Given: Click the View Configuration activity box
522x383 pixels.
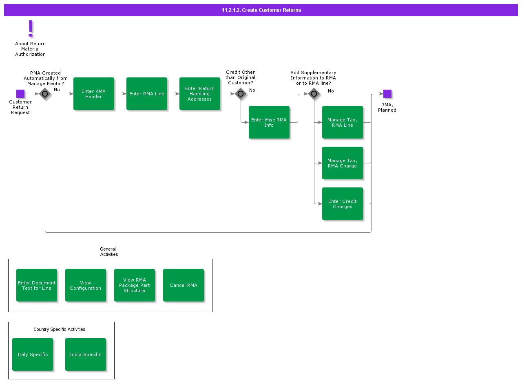Looking at the screenshot, I should (x=86, y=285).
